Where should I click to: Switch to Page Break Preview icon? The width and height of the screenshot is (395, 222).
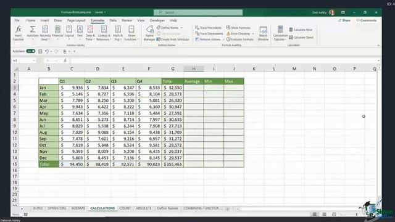pos(334,214)
